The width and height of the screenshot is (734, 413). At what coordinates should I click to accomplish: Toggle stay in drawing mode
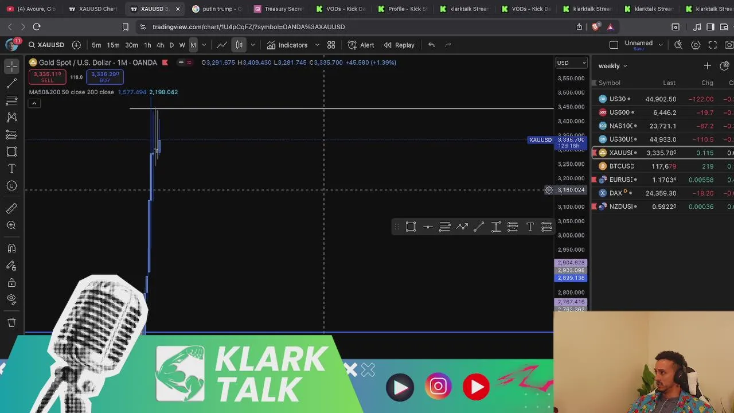[11, 266]
